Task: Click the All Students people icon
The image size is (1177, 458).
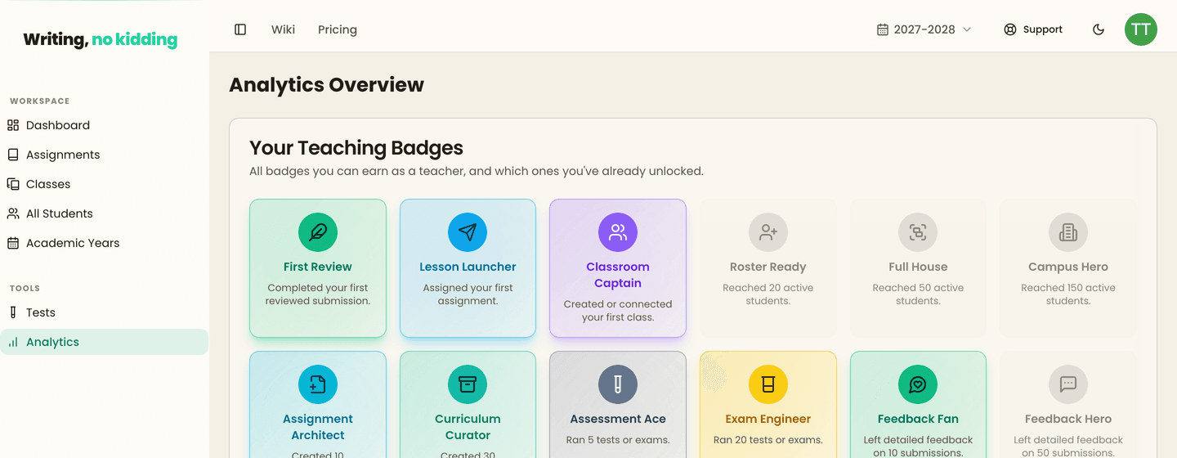Action: tap(13, 213)
